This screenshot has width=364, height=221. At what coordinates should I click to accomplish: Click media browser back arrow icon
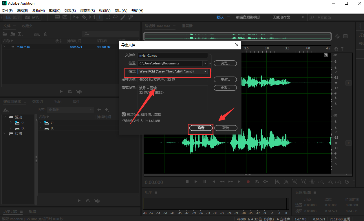[x=99, y=110]
